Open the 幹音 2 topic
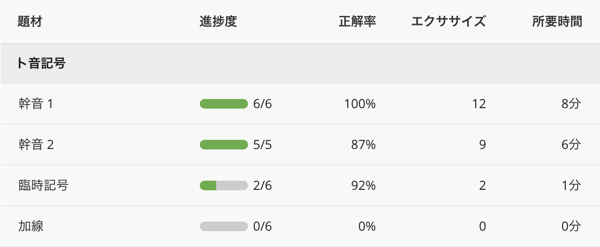The height and width of the screenshot is (247, 600). tap(36, 145)
